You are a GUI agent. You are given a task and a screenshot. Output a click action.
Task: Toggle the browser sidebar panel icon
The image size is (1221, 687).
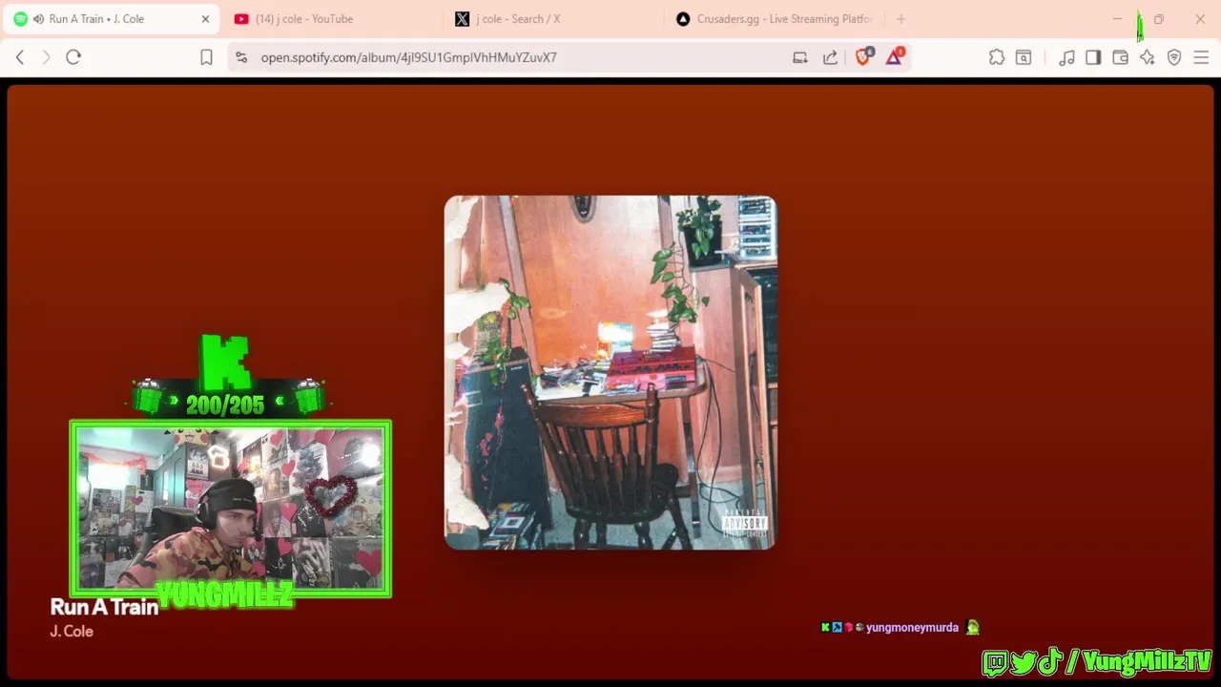coord(1093,57)
